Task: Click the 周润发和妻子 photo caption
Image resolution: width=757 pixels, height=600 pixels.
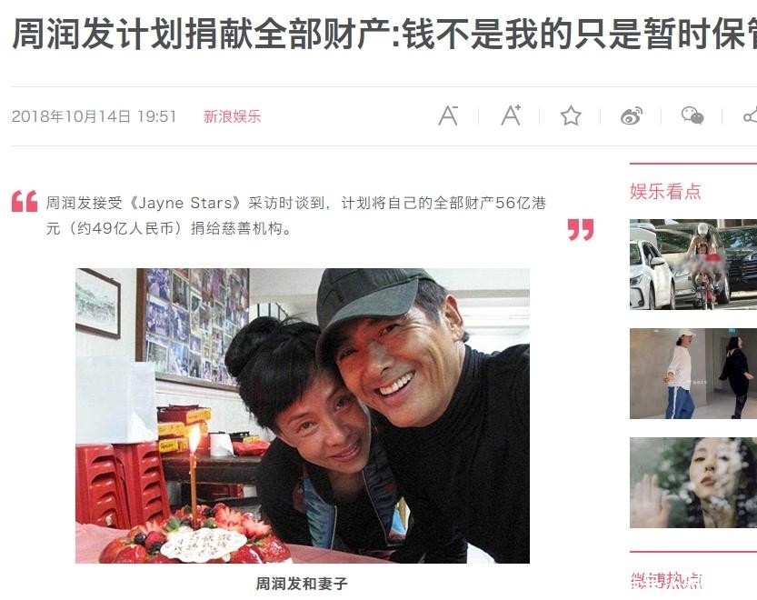Action: [x=302, y=584]
